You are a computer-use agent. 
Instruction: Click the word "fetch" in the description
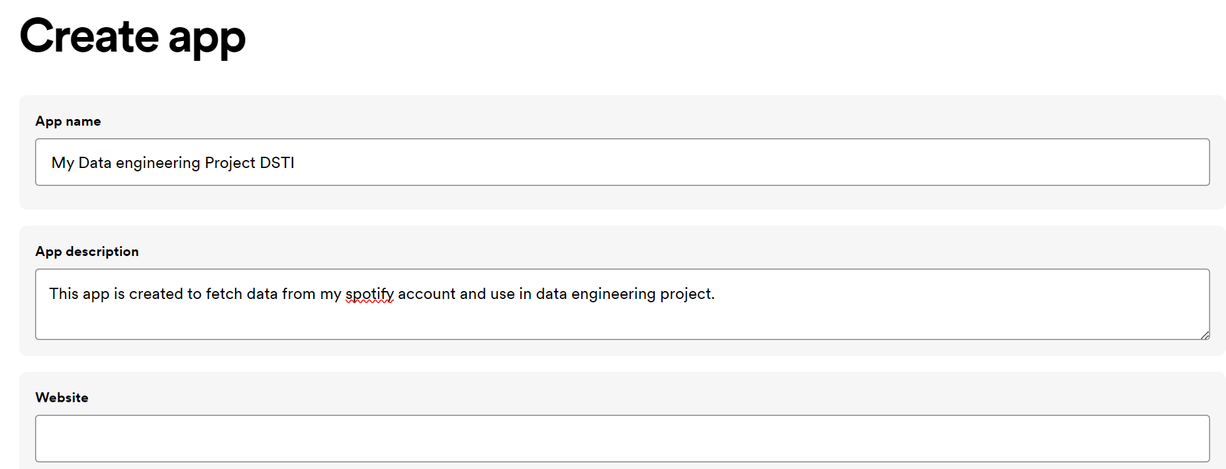point(224,294)
